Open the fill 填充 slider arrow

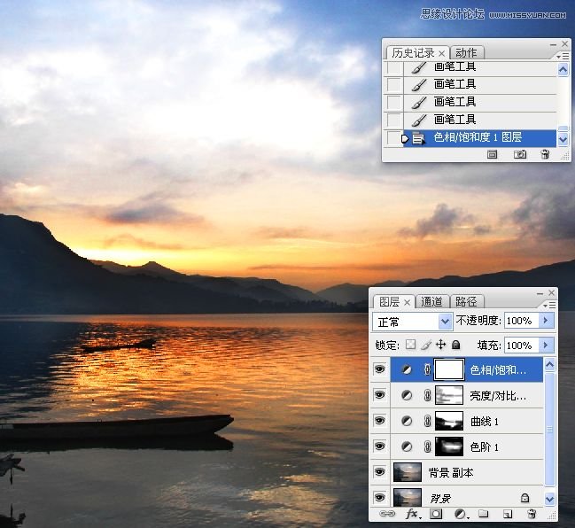tap(547, 345)
